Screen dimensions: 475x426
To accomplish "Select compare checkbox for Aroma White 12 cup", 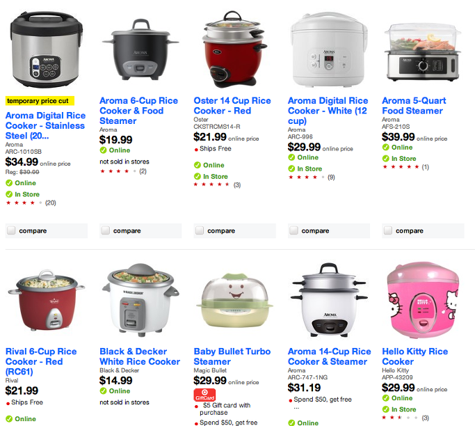I will click(294, 230).
